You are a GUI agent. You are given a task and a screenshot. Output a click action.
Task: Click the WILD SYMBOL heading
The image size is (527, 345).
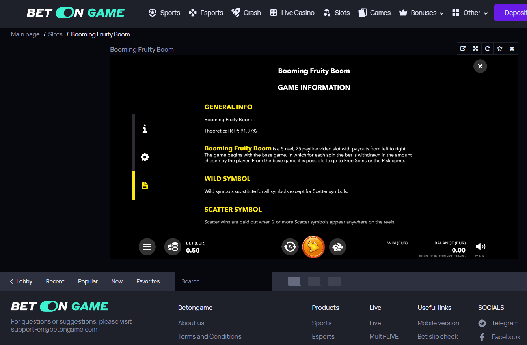227,179
